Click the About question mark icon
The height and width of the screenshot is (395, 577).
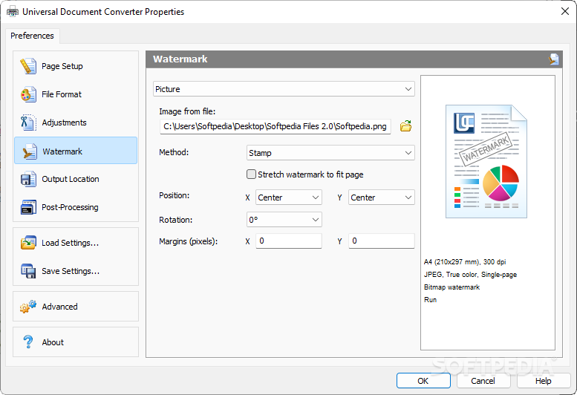coord(28,342)
